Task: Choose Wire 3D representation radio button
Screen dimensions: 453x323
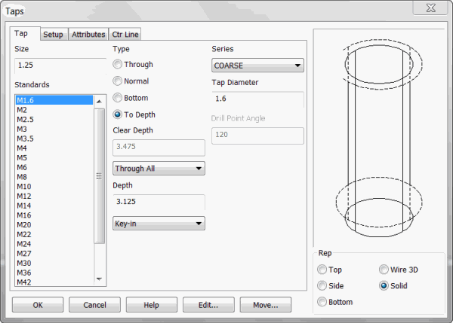Action: coord(384,270)
